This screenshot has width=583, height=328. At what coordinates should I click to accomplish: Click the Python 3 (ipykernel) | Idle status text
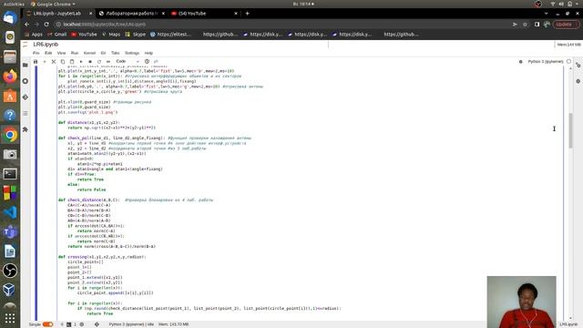131,324
